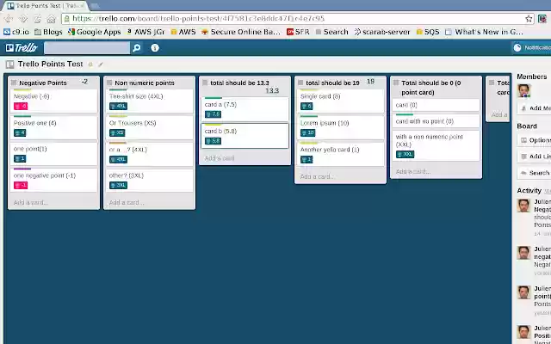
Task: Click the browser home icon
Action: 52,19
